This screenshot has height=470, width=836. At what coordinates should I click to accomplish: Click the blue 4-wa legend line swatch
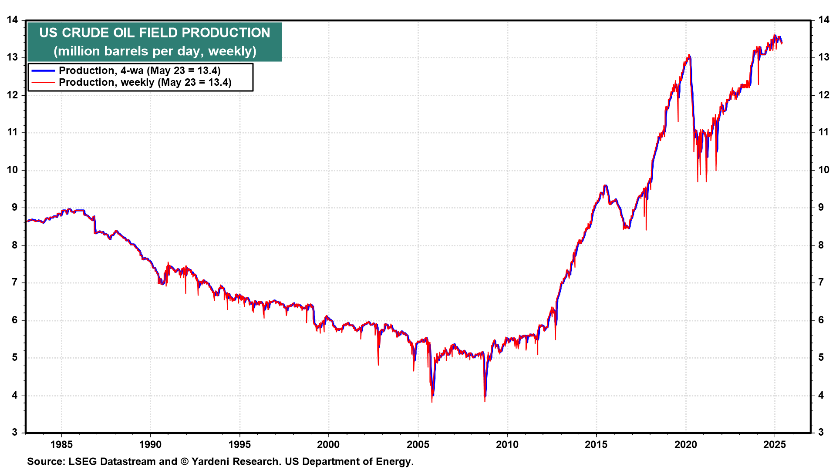coord(43,71)
